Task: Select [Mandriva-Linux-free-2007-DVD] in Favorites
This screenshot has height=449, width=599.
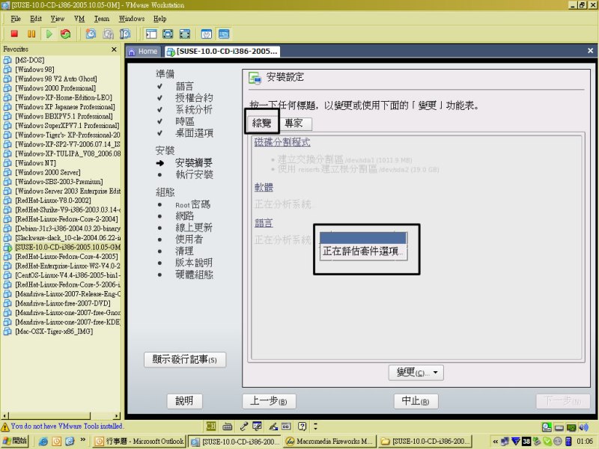Action: click(63, 303)
